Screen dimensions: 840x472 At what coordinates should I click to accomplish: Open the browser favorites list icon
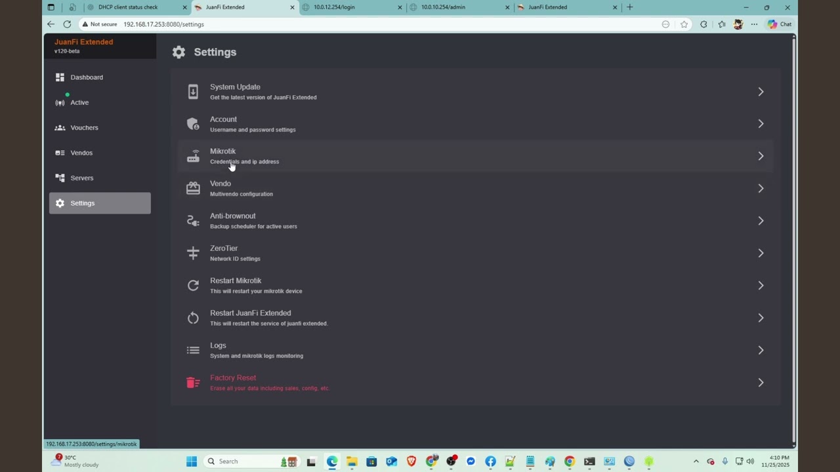(722, 24)
